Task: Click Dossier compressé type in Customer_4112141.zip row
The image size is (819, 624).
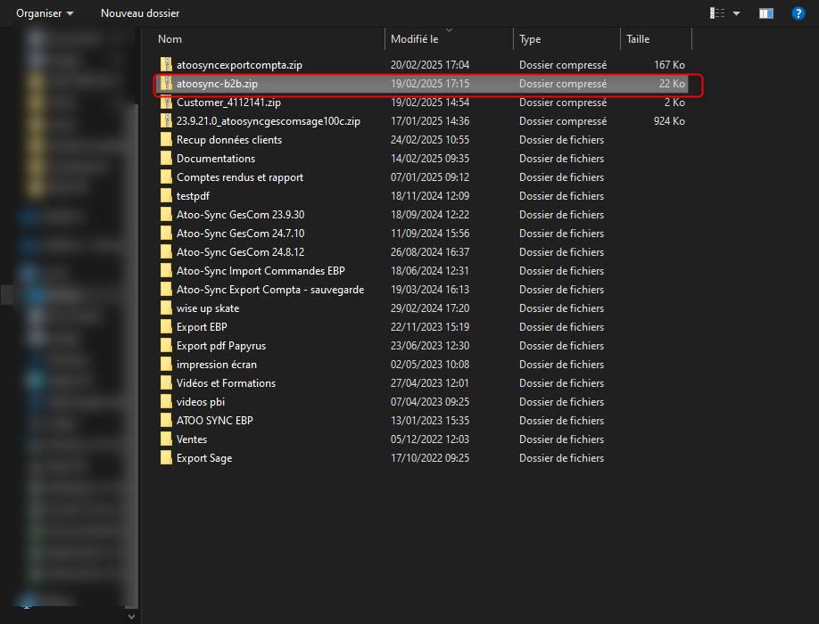Action: [563, 103]
